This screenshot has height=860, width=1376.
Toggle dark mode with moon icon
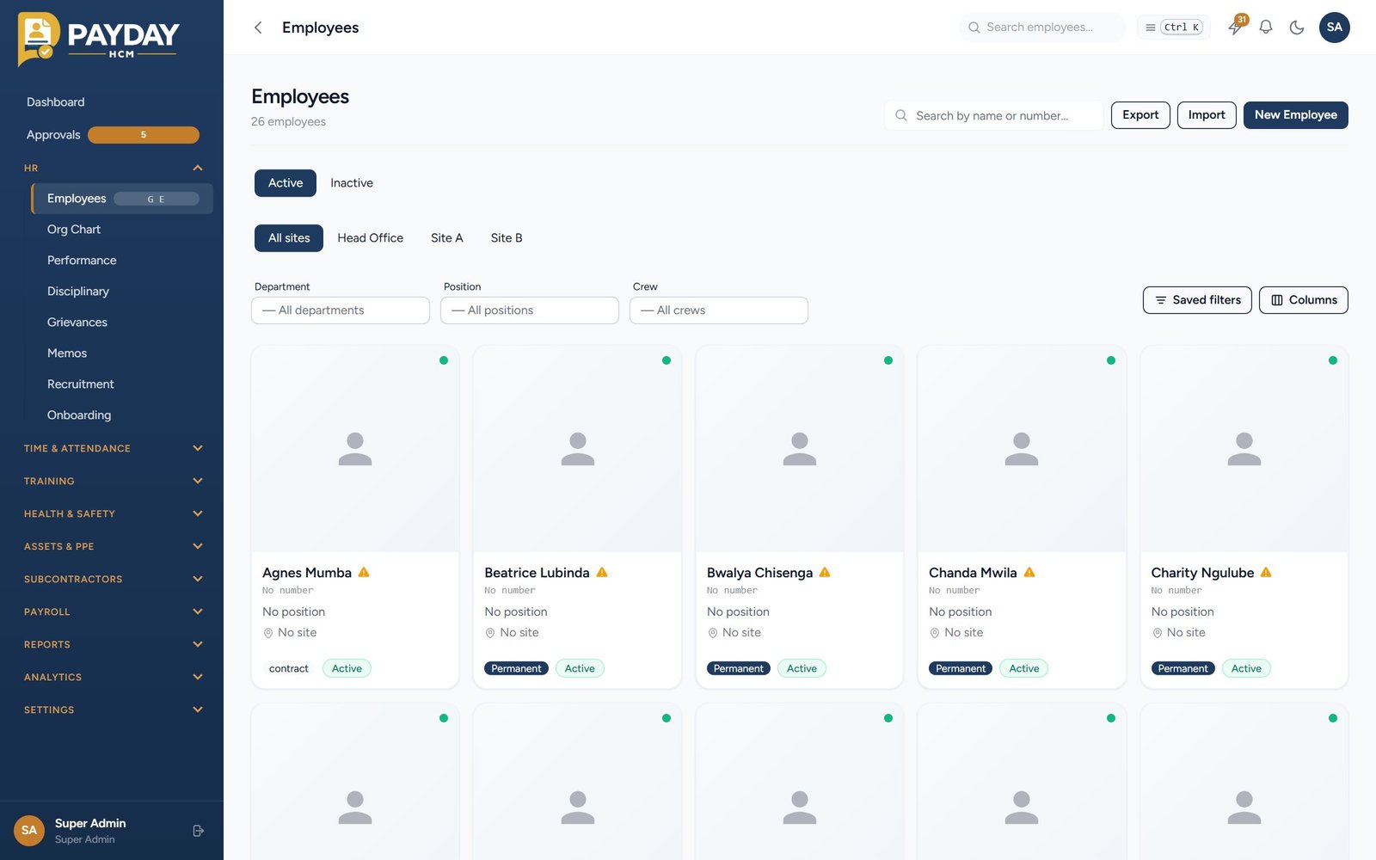pyautogui.click(x=1297, y=28)
